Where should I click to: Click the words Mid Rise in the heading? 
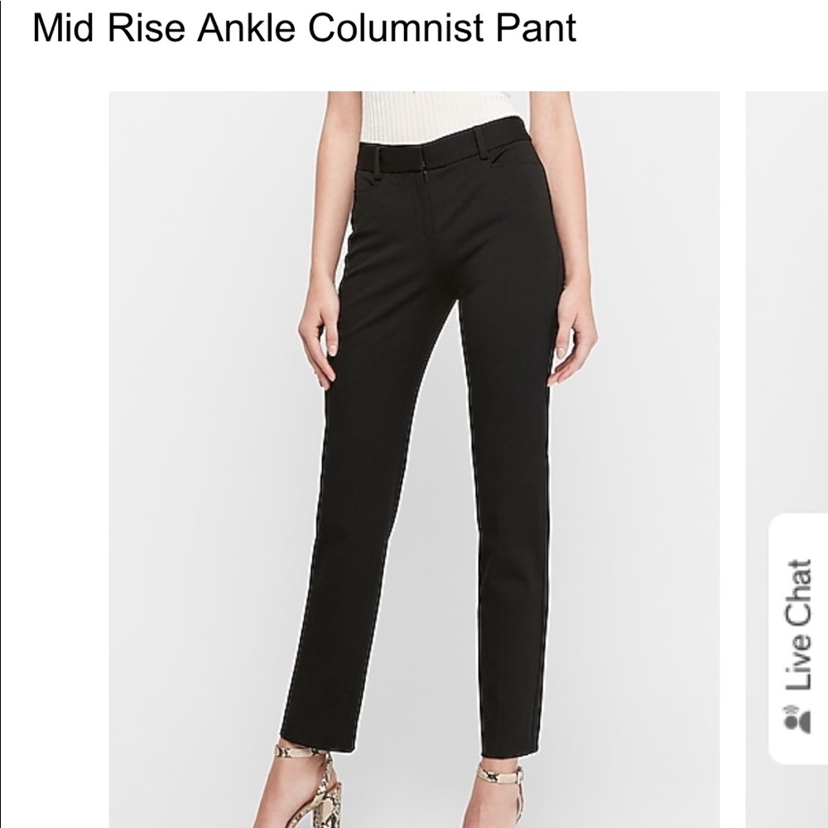(x=108, y=27)
